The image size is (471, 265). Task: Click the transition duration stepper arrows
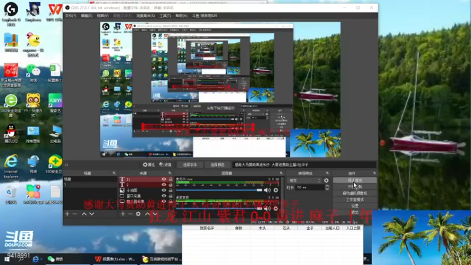tap(327, 187)
